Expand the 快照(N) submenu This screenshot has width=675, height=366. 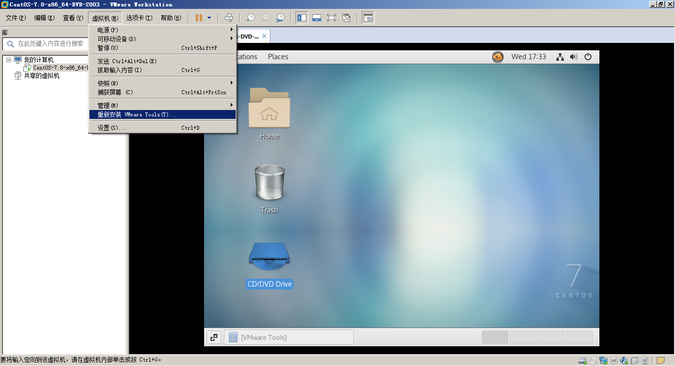click(163, 83)
